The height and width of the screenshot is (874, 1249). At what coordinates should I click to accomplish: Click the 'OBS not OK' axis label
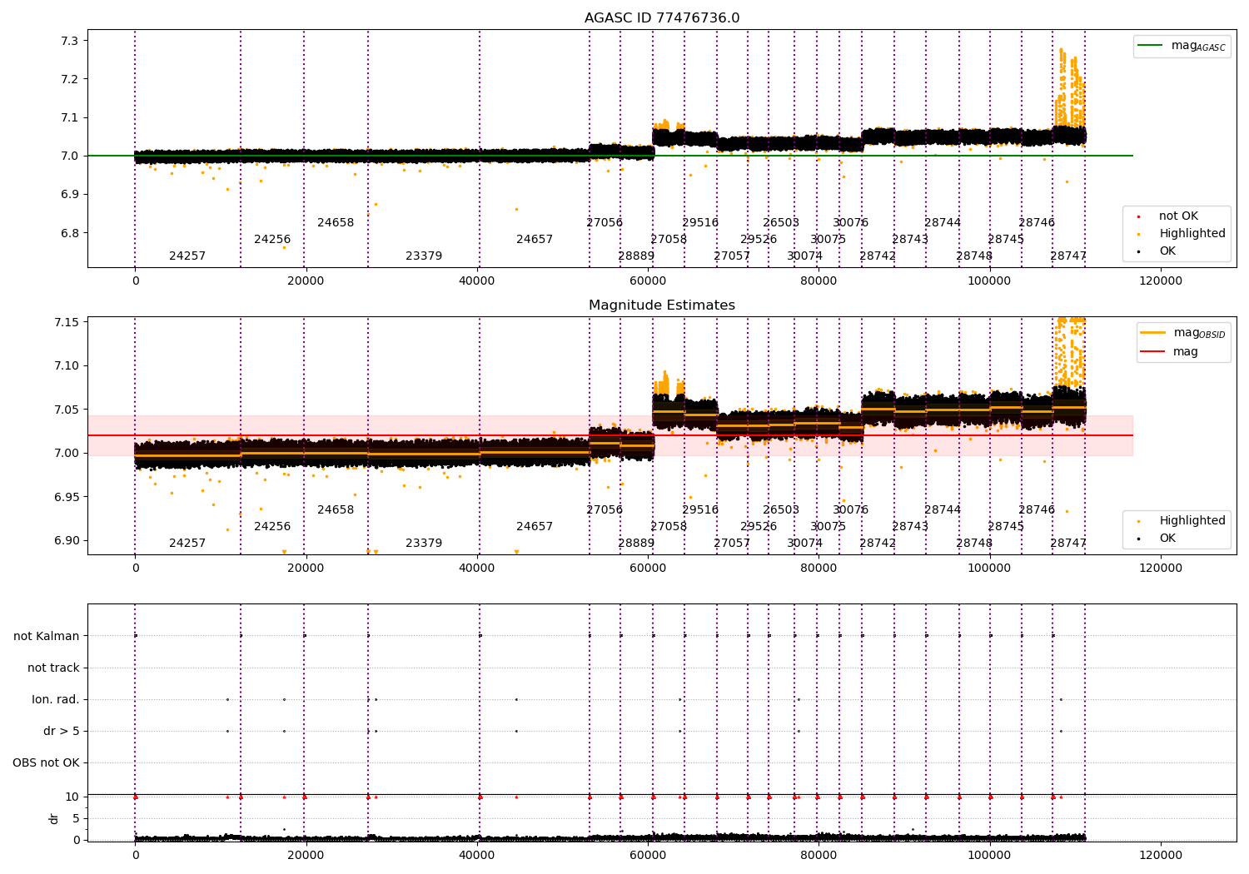tap(47, 762)
